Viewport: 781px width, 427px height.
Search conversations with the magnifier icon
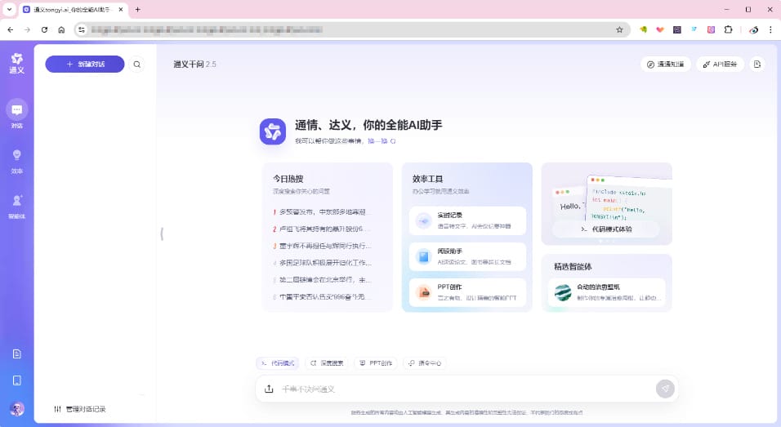[x=137, y=64]
